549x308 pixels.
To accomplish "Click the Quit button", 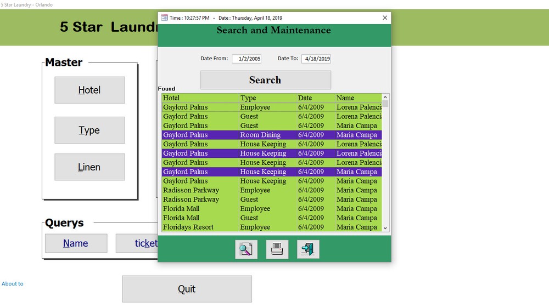I will pyautogui.click(x=187, y=289).
